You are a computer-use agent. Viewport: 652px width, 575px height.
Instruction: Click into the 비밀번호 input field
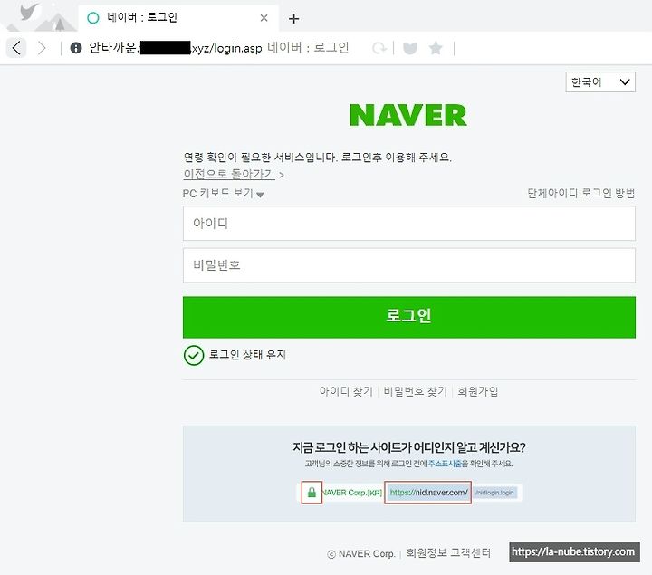pos(408,265)
